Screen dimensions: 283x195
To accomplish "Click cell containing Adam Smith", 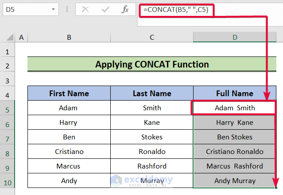I will click(234, 108).
